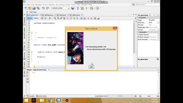This screenshot has width=183, height=103.
Task: Click Shift Line Left editor icon
Action: point(81,18)
